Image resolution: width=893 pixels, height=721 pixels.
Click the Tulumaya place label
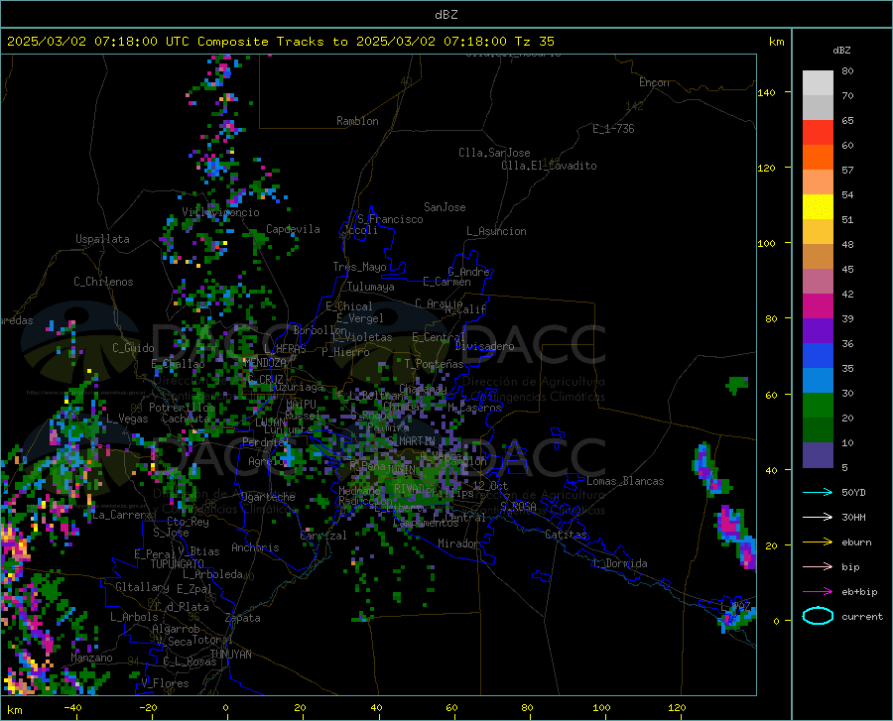371,287
